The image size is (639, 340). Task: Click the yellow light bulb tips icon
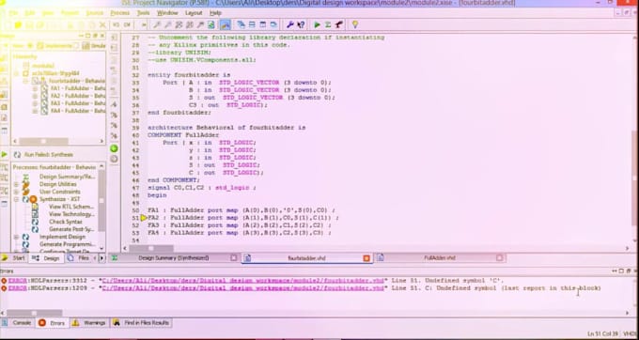pos(355,24)
